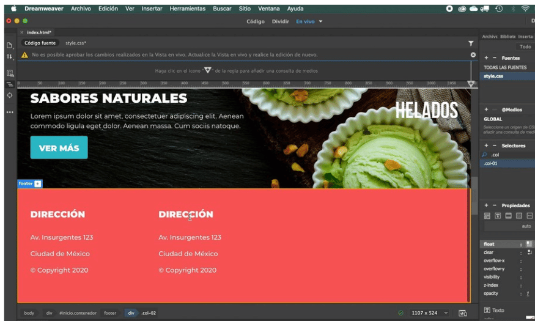Image resolution: width=535 pixels, height=321 pixels.
Task: Toggle the Inspect target crosshair icon
Action: click(10, 95)
